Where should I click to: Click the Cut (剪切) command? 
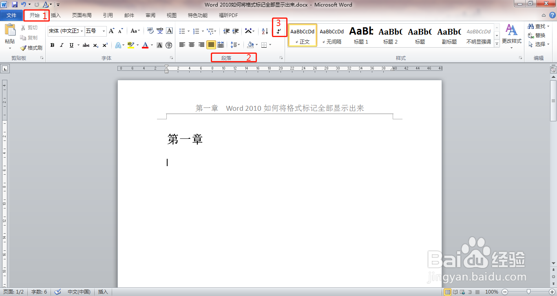pos(29,28)
